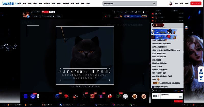Select the blue flag gift icon
Image resolution: width=204 pixels, height=107 pixels.
[x=57, y=96]
